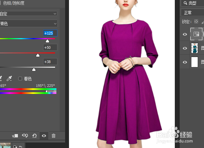
Task: Open the color range dropdown showing 青色
Action: [29, 24]
